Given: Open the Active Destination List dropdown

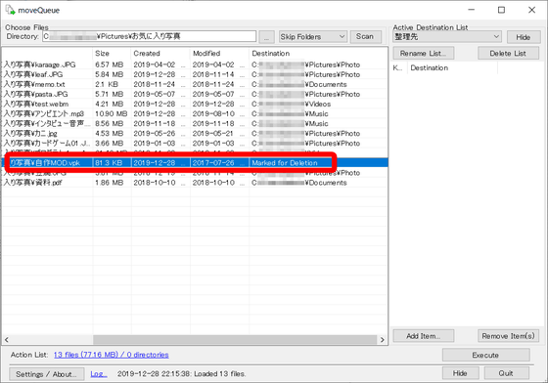Looking at the screenshot, I should pos(447,36).
